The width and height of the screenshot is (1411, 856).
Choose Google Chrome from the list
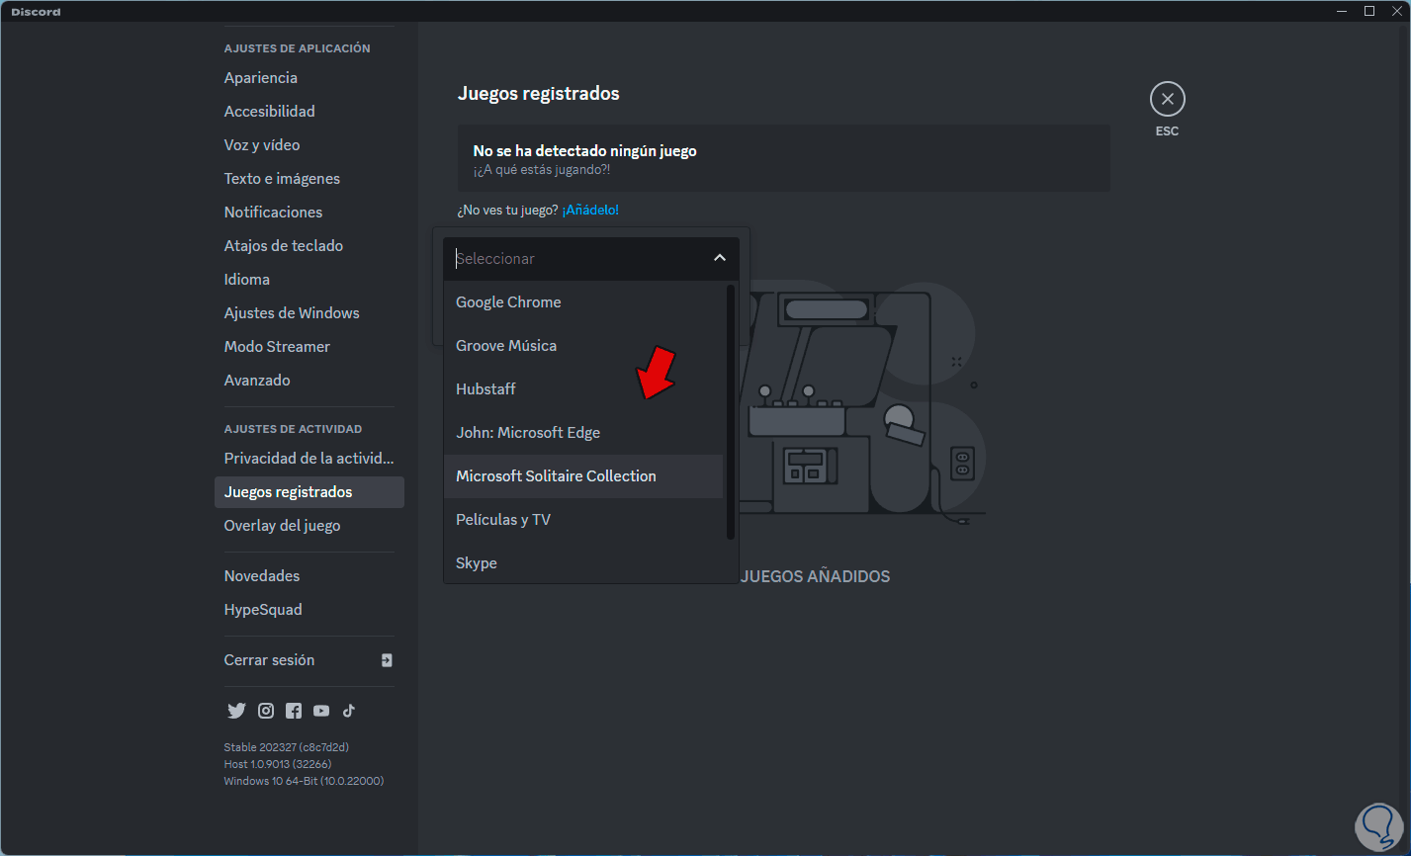point(584,302)
